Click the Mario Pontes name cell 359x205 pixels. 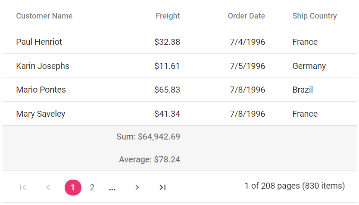(x=41, y=90)
